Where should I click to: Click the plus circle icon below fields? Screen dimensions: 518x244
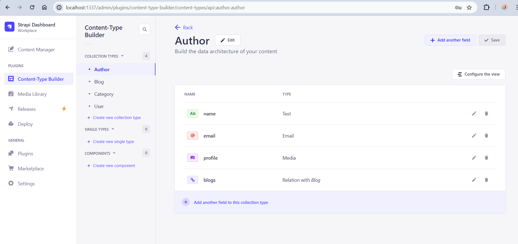pyautogui.click(x=186, y=202)
